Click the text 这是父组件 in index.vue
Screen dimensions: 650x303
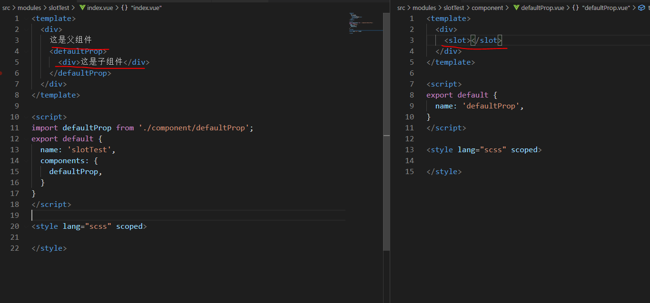tap(70, 40)
